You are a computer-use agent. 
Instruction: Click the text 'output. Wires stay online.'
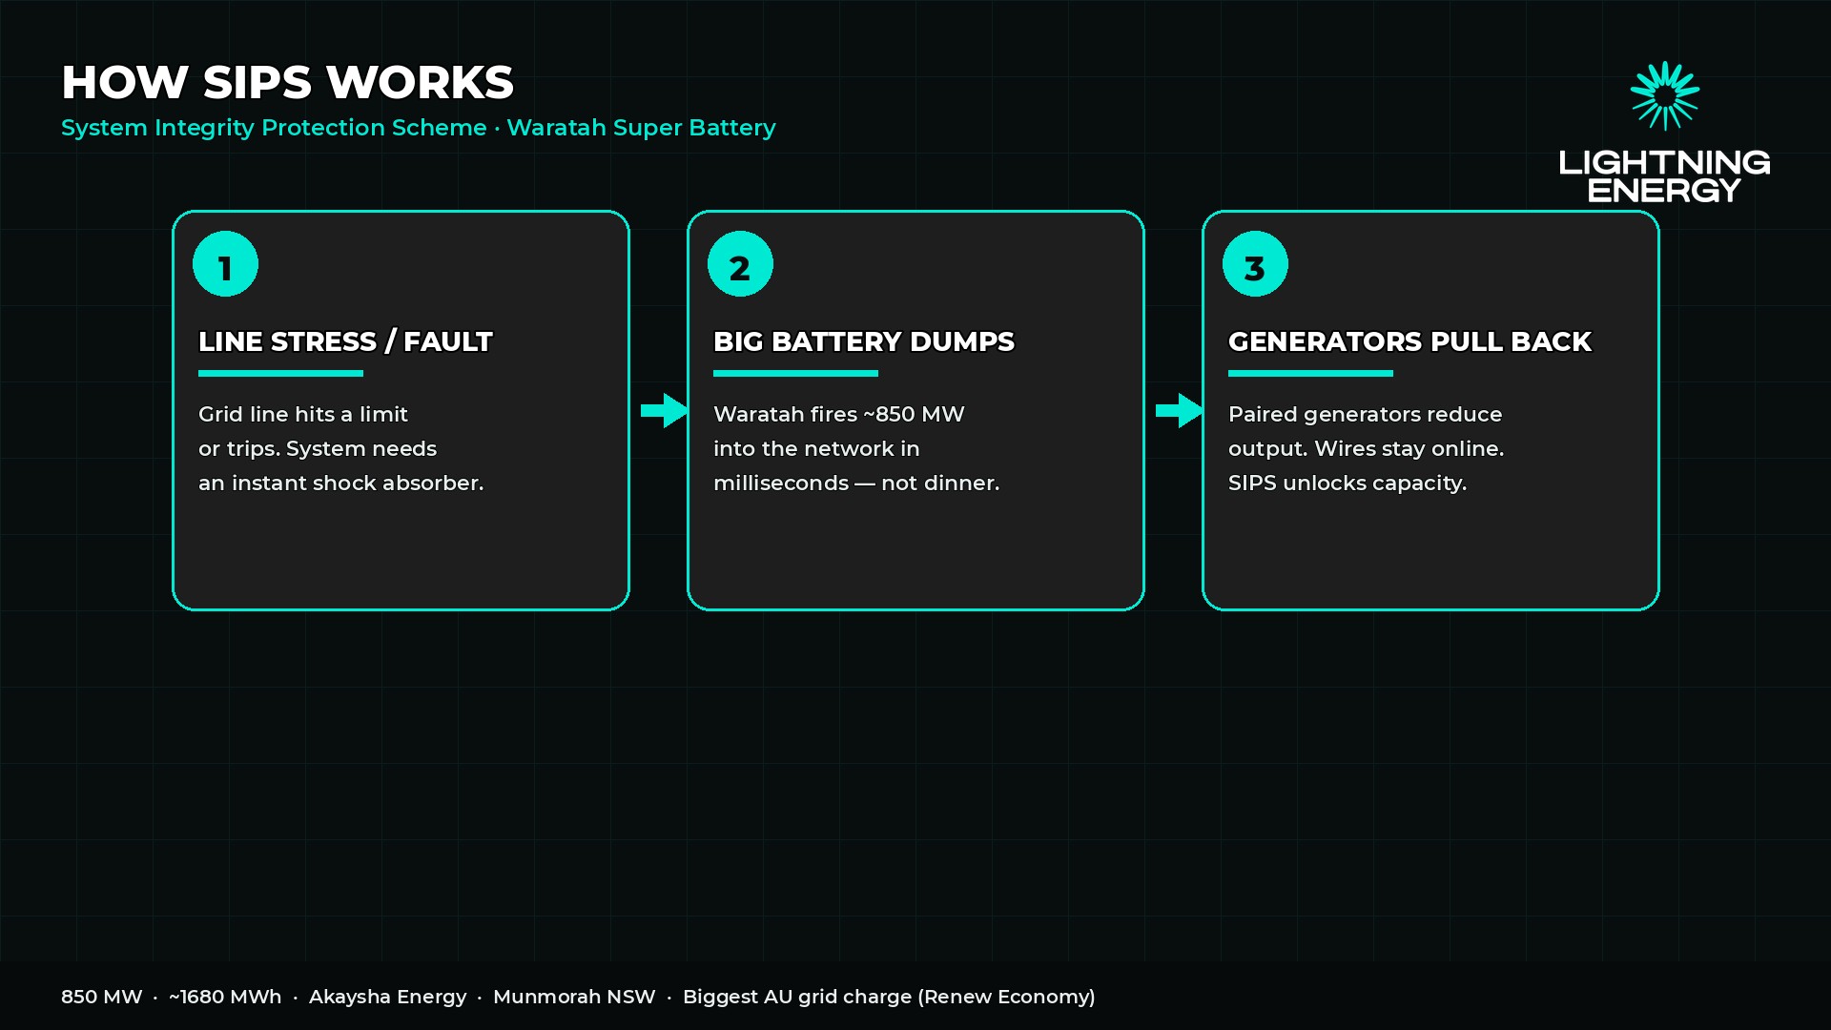1366,448
